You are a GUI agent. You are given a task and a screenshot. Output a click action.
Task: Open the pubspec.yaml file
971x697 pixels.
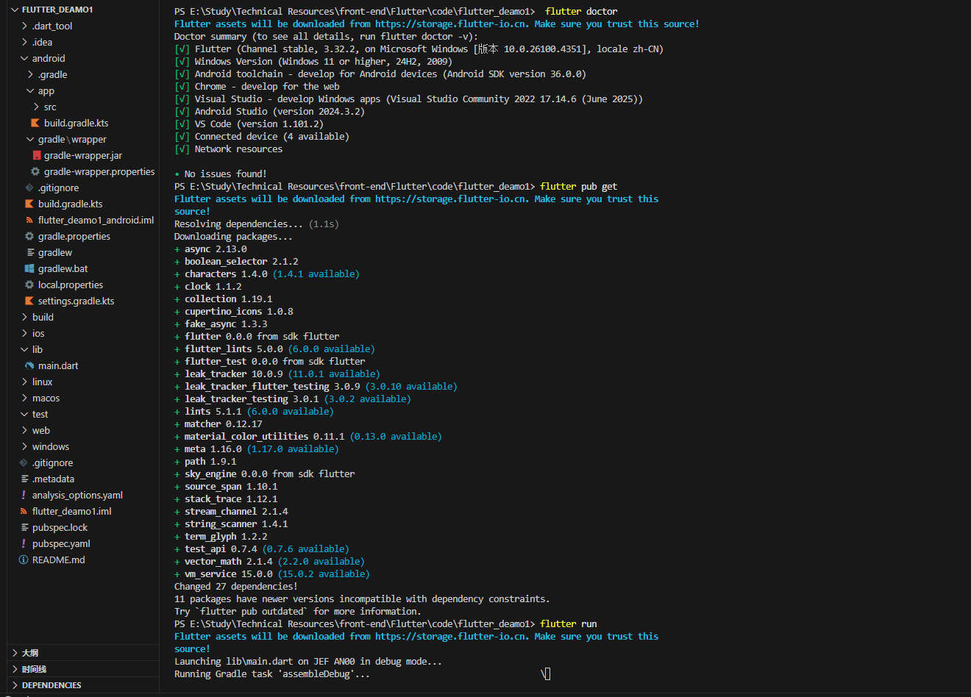tap(61, 543)
